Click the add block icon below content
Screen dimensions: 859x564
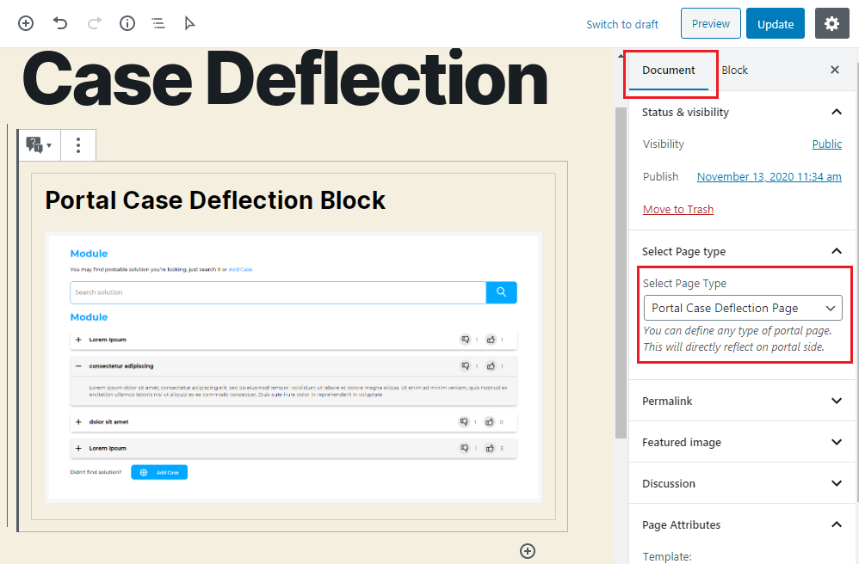coord(528,551)
